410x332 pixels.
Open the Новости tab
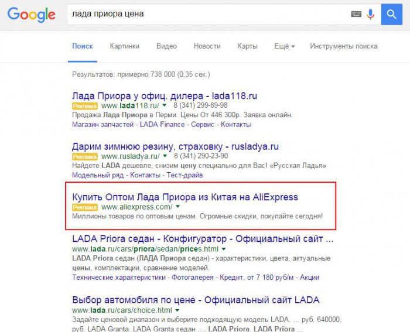tap(207, 46)
